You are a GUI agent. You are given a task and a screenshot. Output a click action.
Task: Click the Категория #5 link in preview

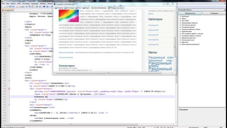coord(153,44)
